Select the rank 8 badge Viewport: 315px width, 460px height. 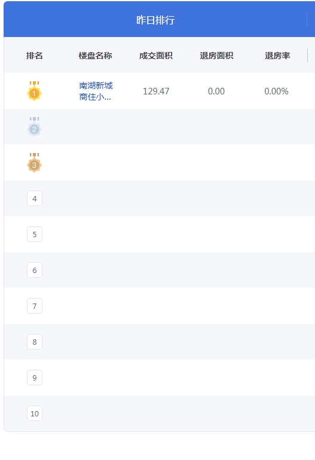point(35,342)
